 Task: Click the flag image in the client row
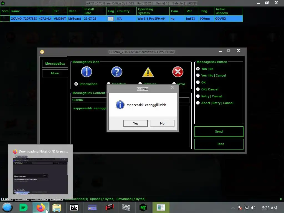(111, 19)
